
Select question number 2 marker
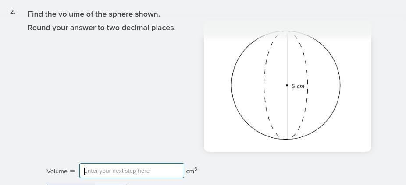[12, 12]
